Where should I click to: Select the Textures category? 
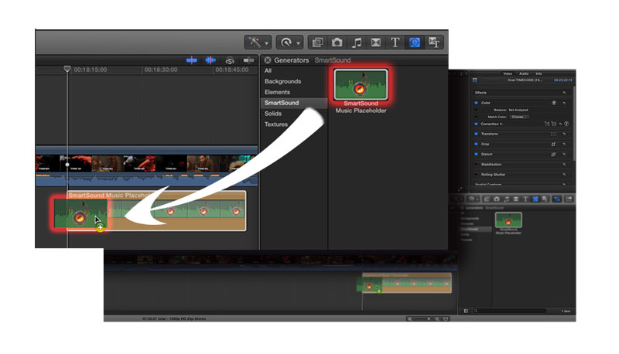coord(276,124)
